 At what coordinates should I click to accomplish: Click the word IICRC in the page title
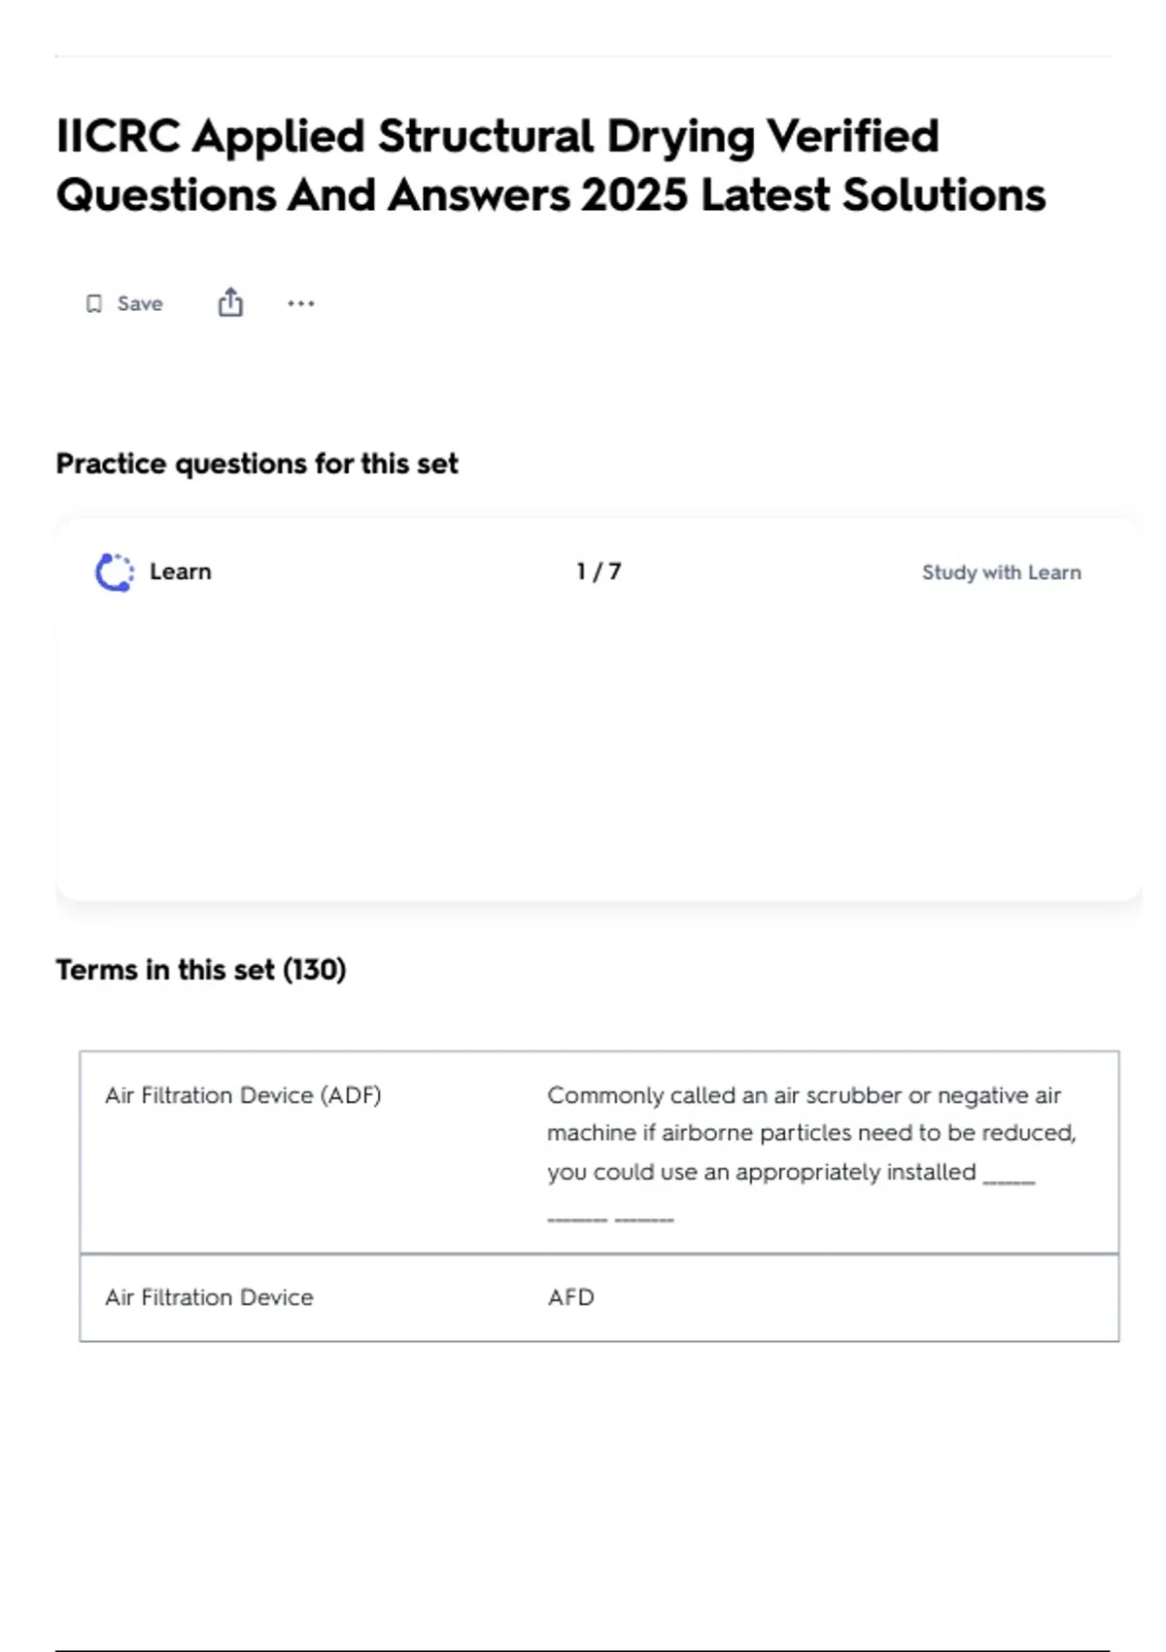119,136
